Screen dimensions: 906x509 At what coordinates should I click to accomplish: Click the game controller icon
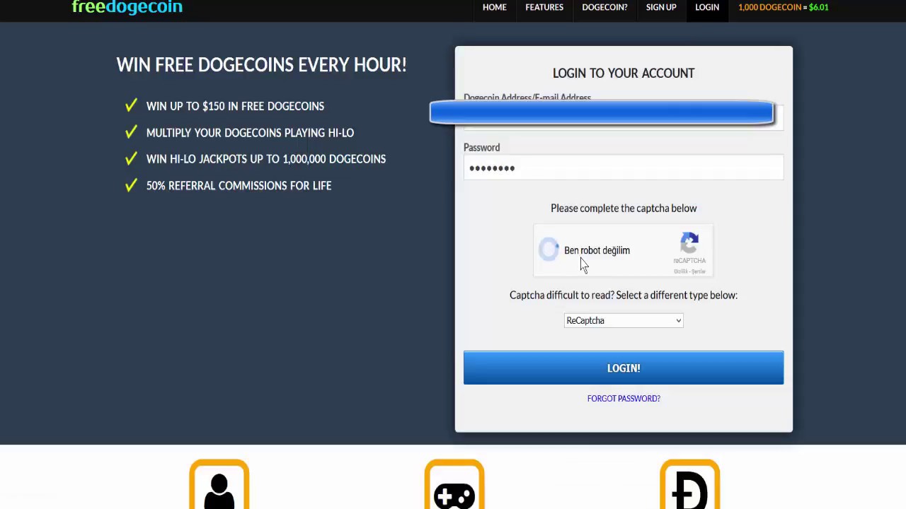tap(454, 485)
